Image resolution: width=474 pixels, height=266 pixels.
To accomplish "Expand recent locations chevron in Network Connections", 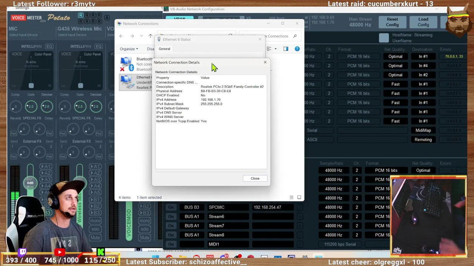I will 141,36.
